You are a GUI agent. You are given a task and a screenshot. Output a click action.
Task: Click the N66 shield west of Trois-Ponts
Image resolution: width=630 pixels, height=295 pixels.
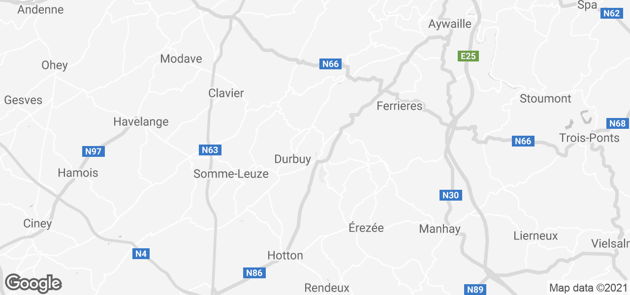(x=523, y=141)
